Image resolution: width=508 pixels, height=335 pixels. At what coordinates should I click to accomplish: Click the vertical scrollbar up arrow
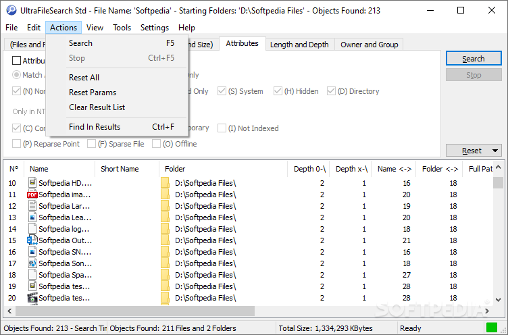499,167
